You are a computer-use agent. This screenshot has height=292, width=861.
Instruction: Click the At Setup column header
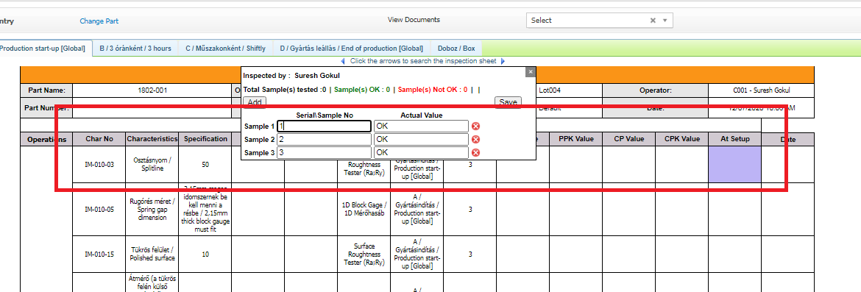734,139
